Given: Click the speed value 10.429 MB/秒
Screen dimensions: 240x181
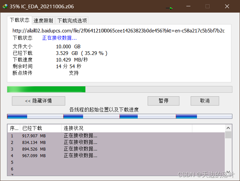Looking at the screenshot, I should 72,60.
